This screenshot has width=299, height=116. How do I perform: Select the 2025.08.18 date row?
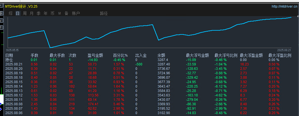click(x=14, y=77)
